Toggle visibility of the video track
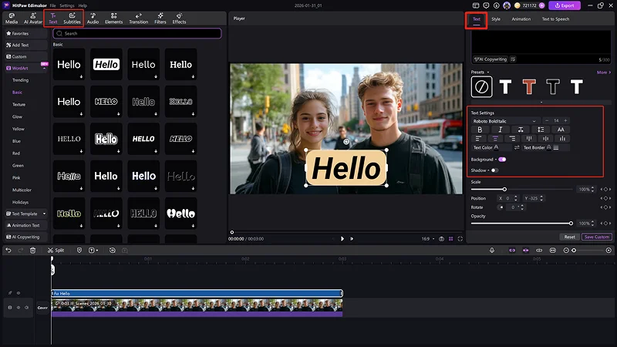Viewport: 617px width, 347px height. (18, 308)
